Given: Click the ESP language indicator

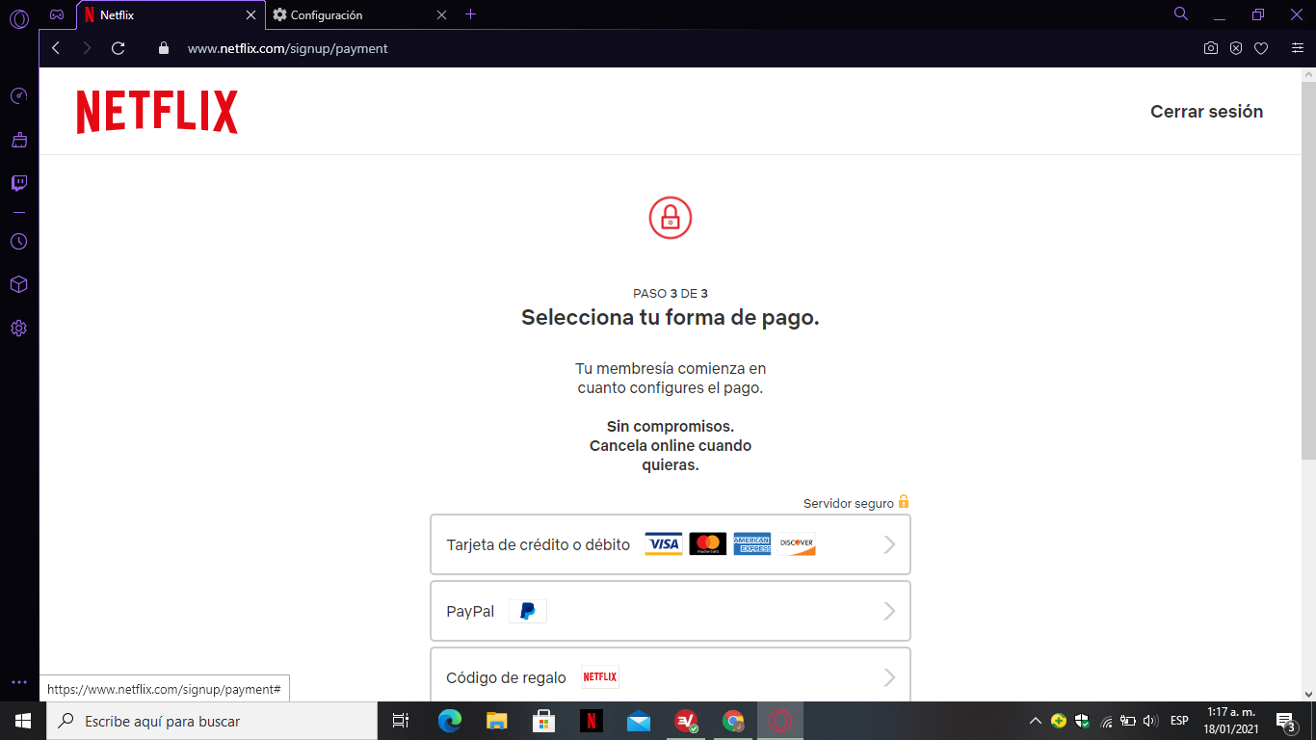Looking at the screenshot, I should (x=1179, y=721).
